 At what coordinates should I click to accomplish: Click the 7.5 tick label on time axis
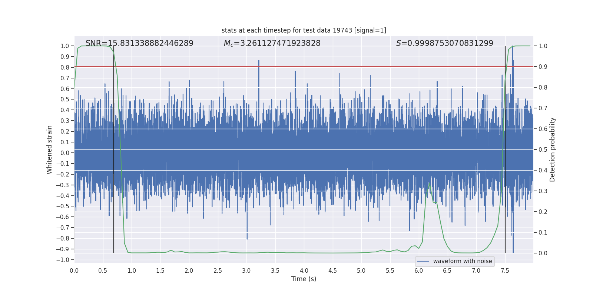coord(505,270)
